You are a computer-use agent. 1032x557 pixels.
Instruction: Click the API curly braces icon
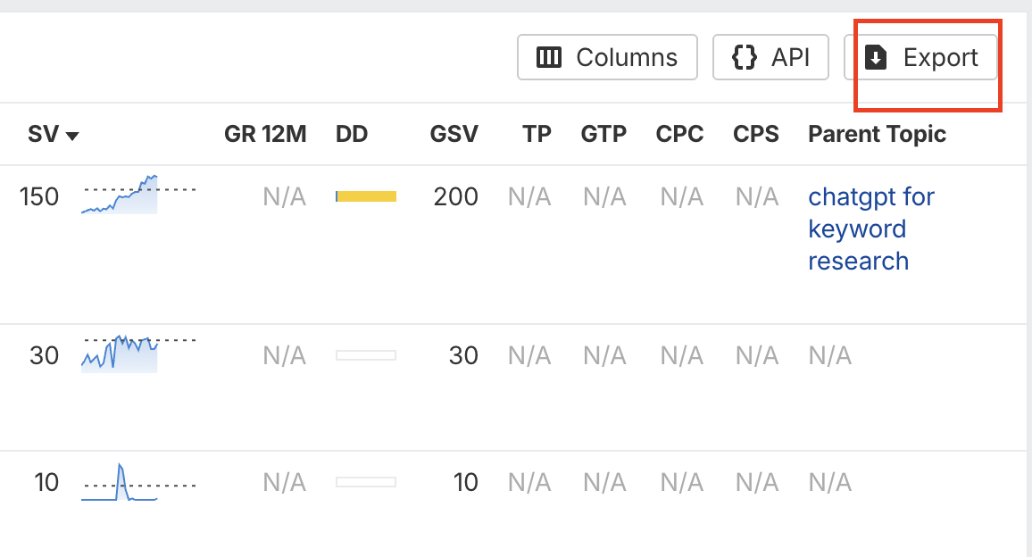coord(745,57)
